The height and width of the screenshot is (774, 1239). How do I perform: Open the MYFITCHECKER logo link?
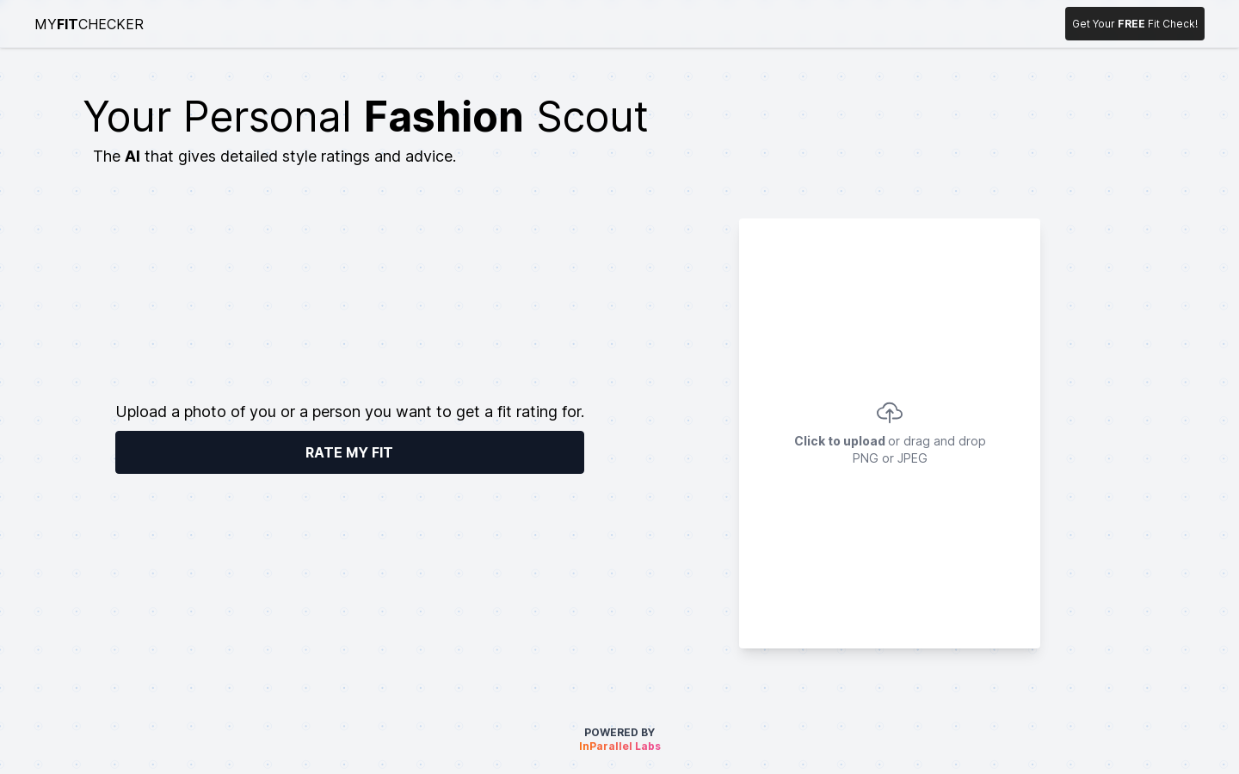tap(89, 24)
